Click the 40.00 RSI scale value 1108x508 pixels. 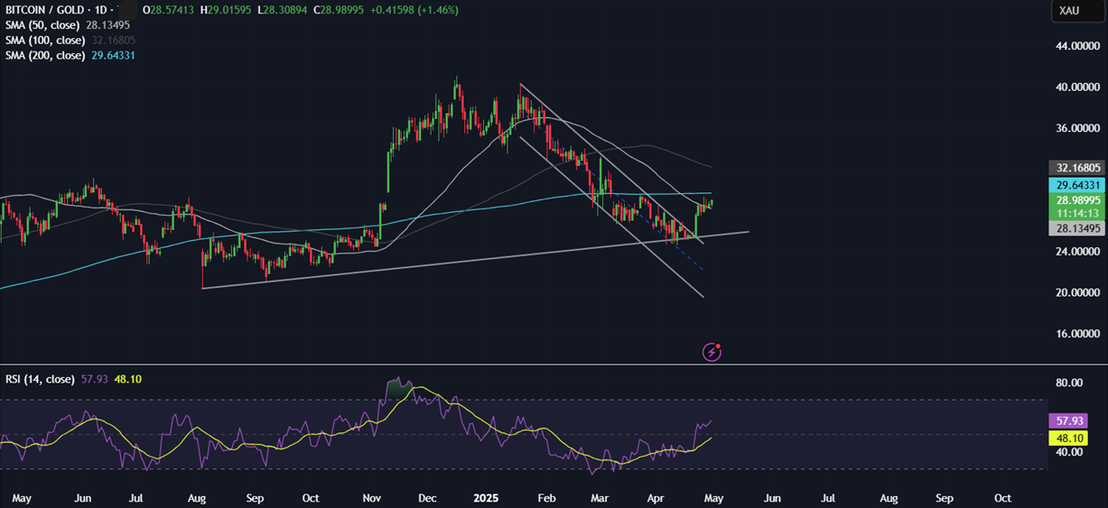click(x=1069, y=452)
